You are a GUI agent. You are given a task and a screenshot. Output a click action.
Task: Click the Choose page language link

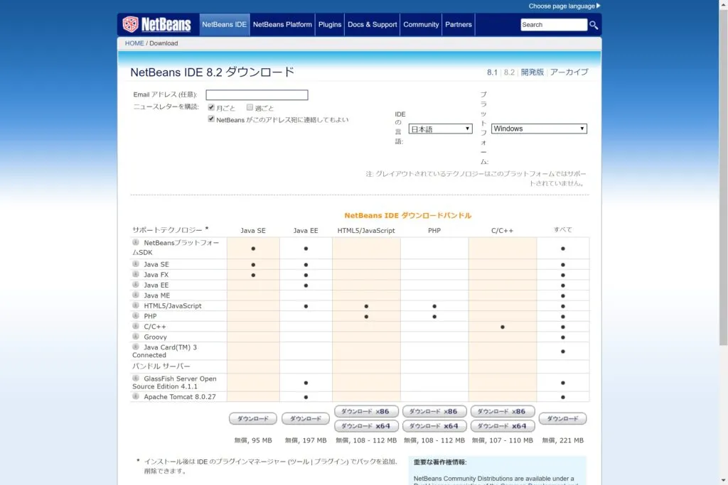point(562,6)
